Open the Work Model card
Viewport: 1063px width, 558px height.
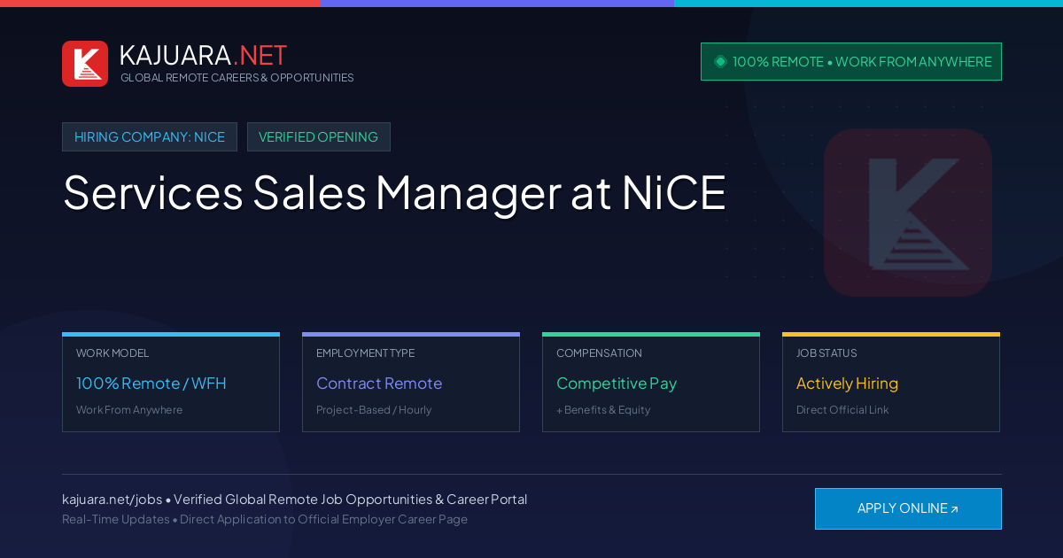tap(171, 383)
